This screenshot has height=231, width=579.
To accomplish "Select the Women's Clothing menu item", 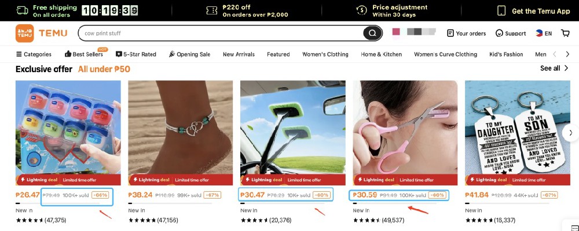I will point(325,54).
